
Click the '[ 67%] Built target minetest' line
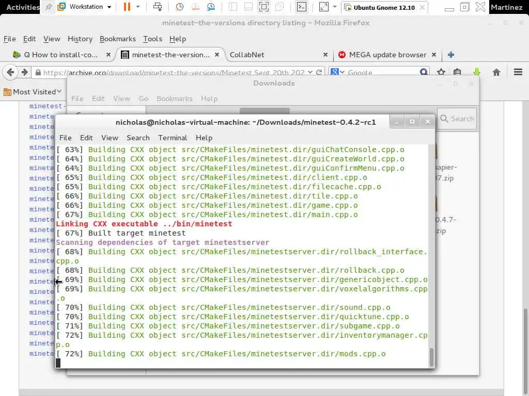[x=121, y=233]
